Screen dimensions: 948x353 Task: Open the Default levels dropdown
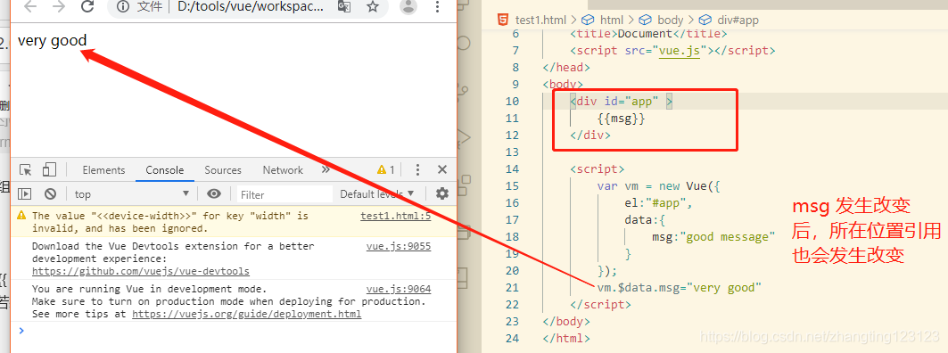377,194
